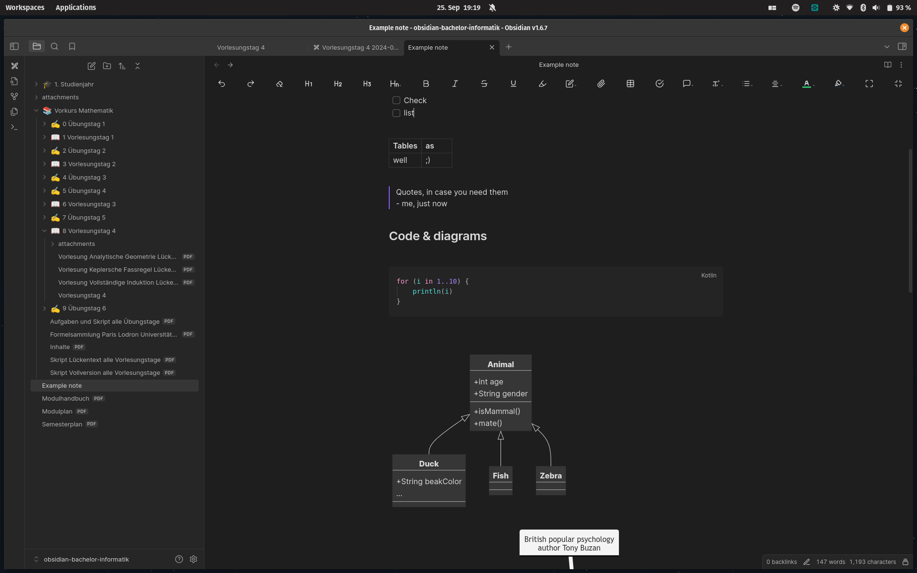Switch to reading view book icon
Viewport: 917px width, 573px height.
pyautogui.click(x=888, y=65)
